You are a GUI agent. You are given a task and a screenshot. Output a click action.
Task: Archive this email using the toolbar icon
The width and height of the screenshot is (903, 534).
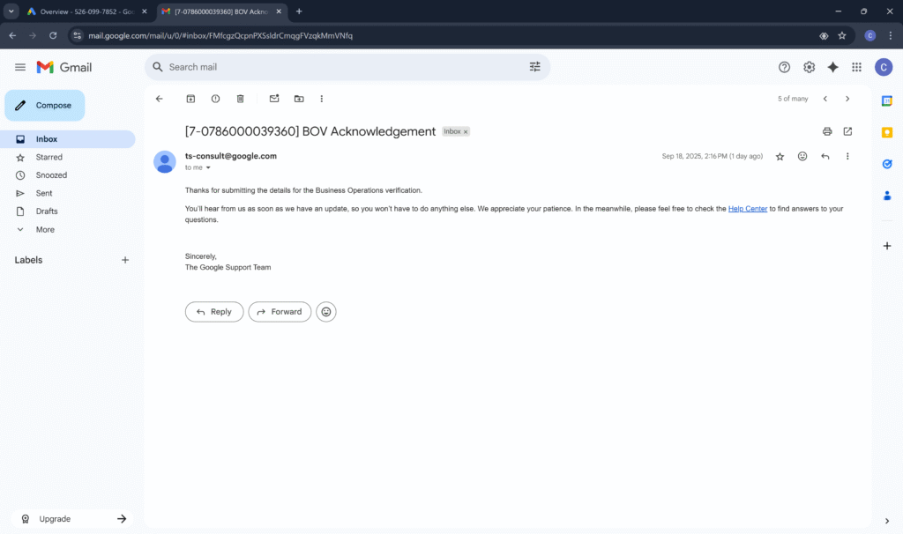(190, 99)
